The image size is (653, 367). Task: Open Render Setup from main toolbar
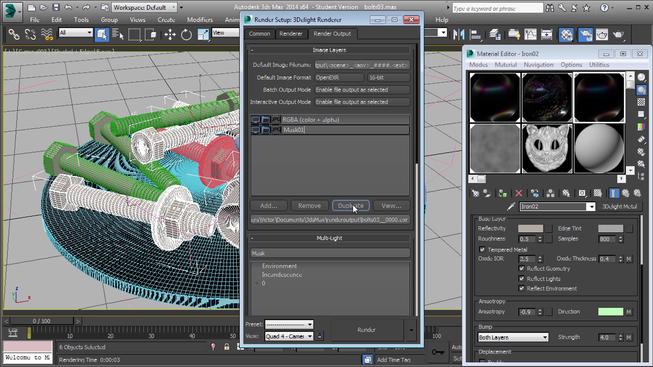[586, 35]
